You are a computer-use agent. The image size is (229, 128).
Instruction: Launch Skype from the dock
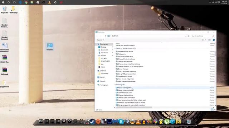click(x=121, y=122)
